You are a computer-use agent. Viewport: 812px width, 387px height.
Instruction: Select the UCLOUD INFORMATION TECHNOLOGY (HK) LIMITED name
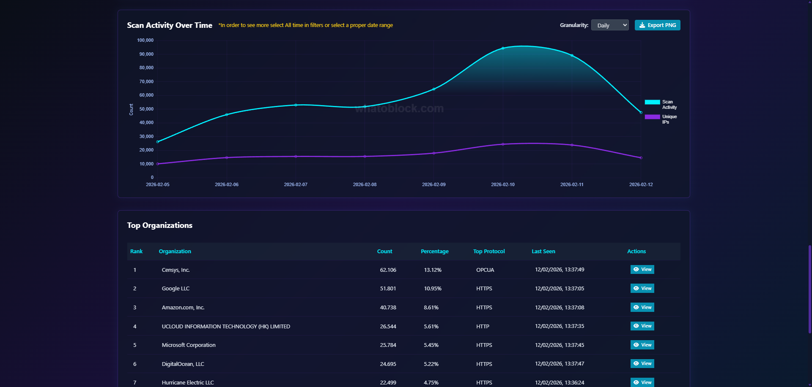tap(226, 327)
